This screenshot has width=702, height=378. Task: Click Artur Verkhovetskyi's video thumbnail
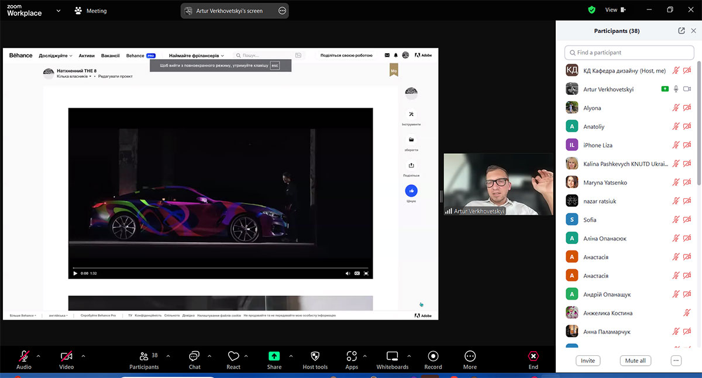(498, 184)
